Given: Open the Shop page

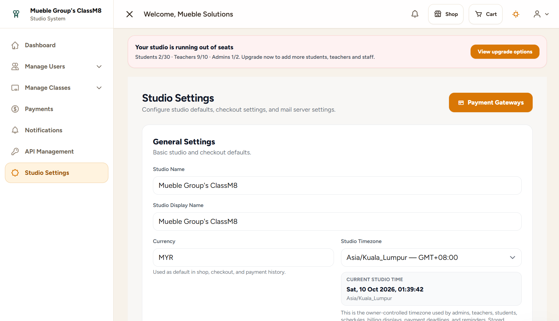Looking at the screenshot, I should (x=446, y=14).
